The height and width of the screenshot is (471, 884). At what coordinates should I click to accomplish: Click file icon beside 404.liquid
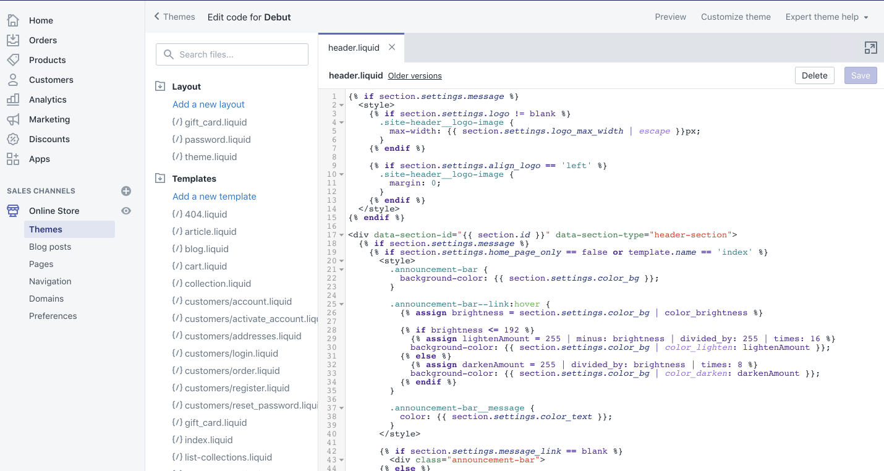[x=177, y=214]
